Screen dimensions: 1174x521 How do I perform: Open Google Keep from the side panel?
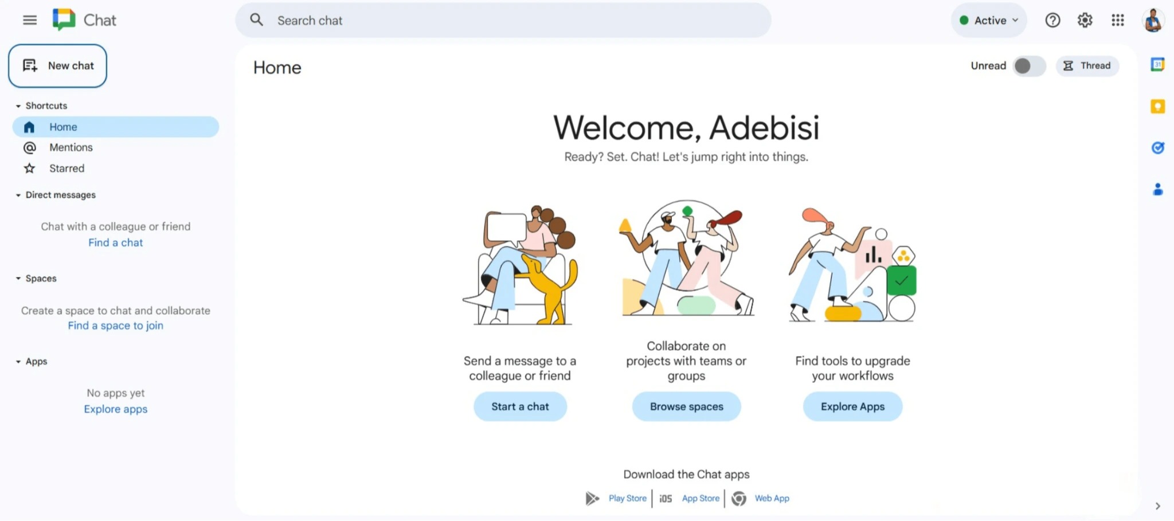(x=1159, y=106)
